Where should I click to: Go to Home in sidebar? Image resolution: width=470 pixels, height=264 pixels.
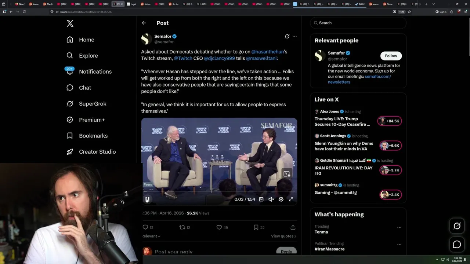(80, 40)
